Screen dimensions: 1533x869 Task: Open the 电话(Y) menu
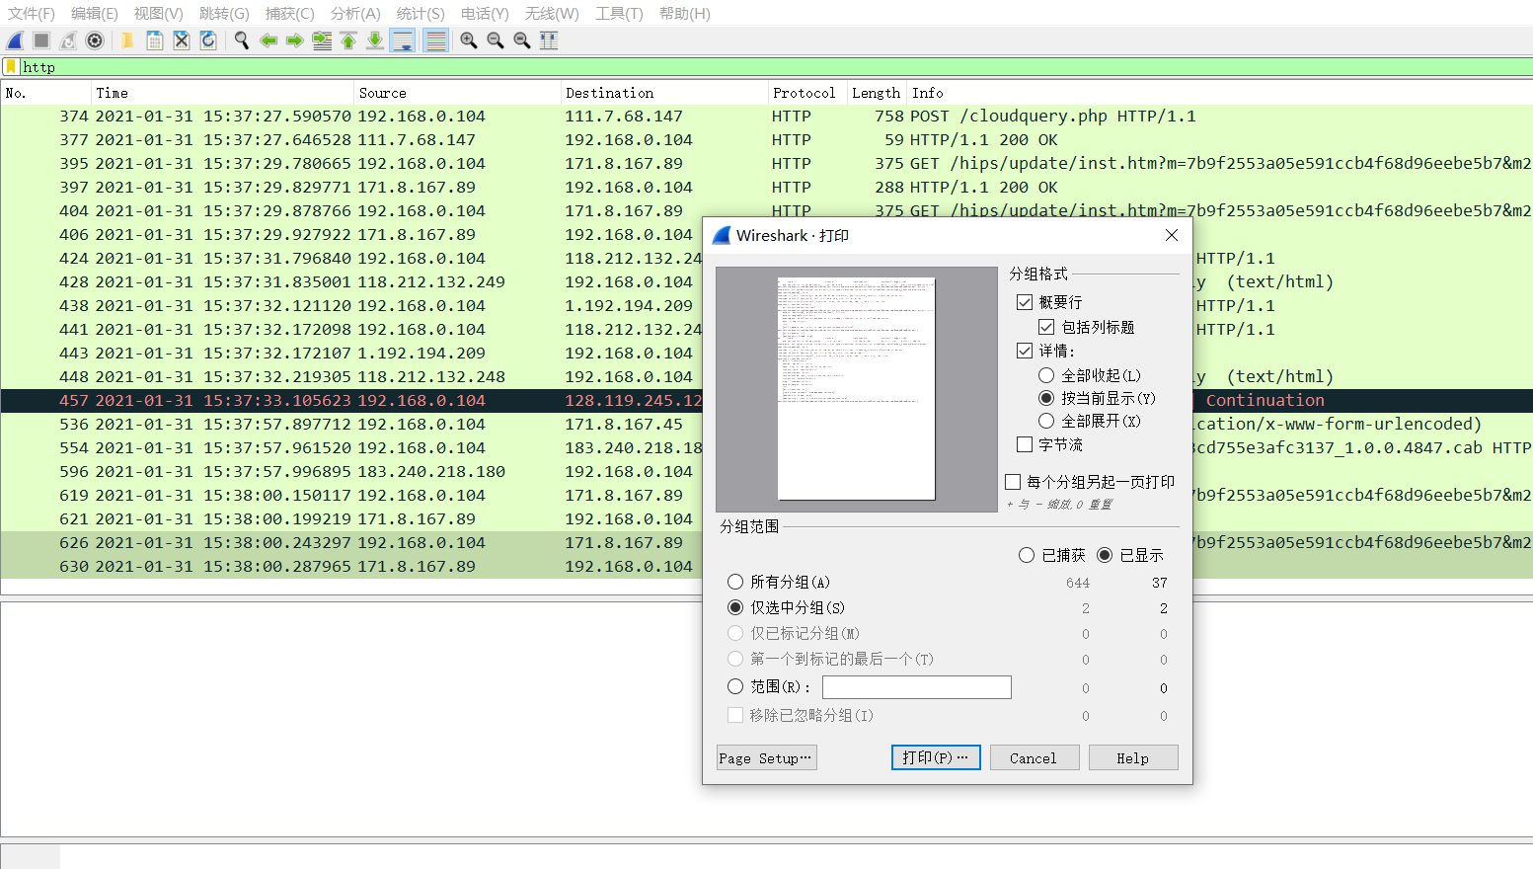tap(485, 14)
